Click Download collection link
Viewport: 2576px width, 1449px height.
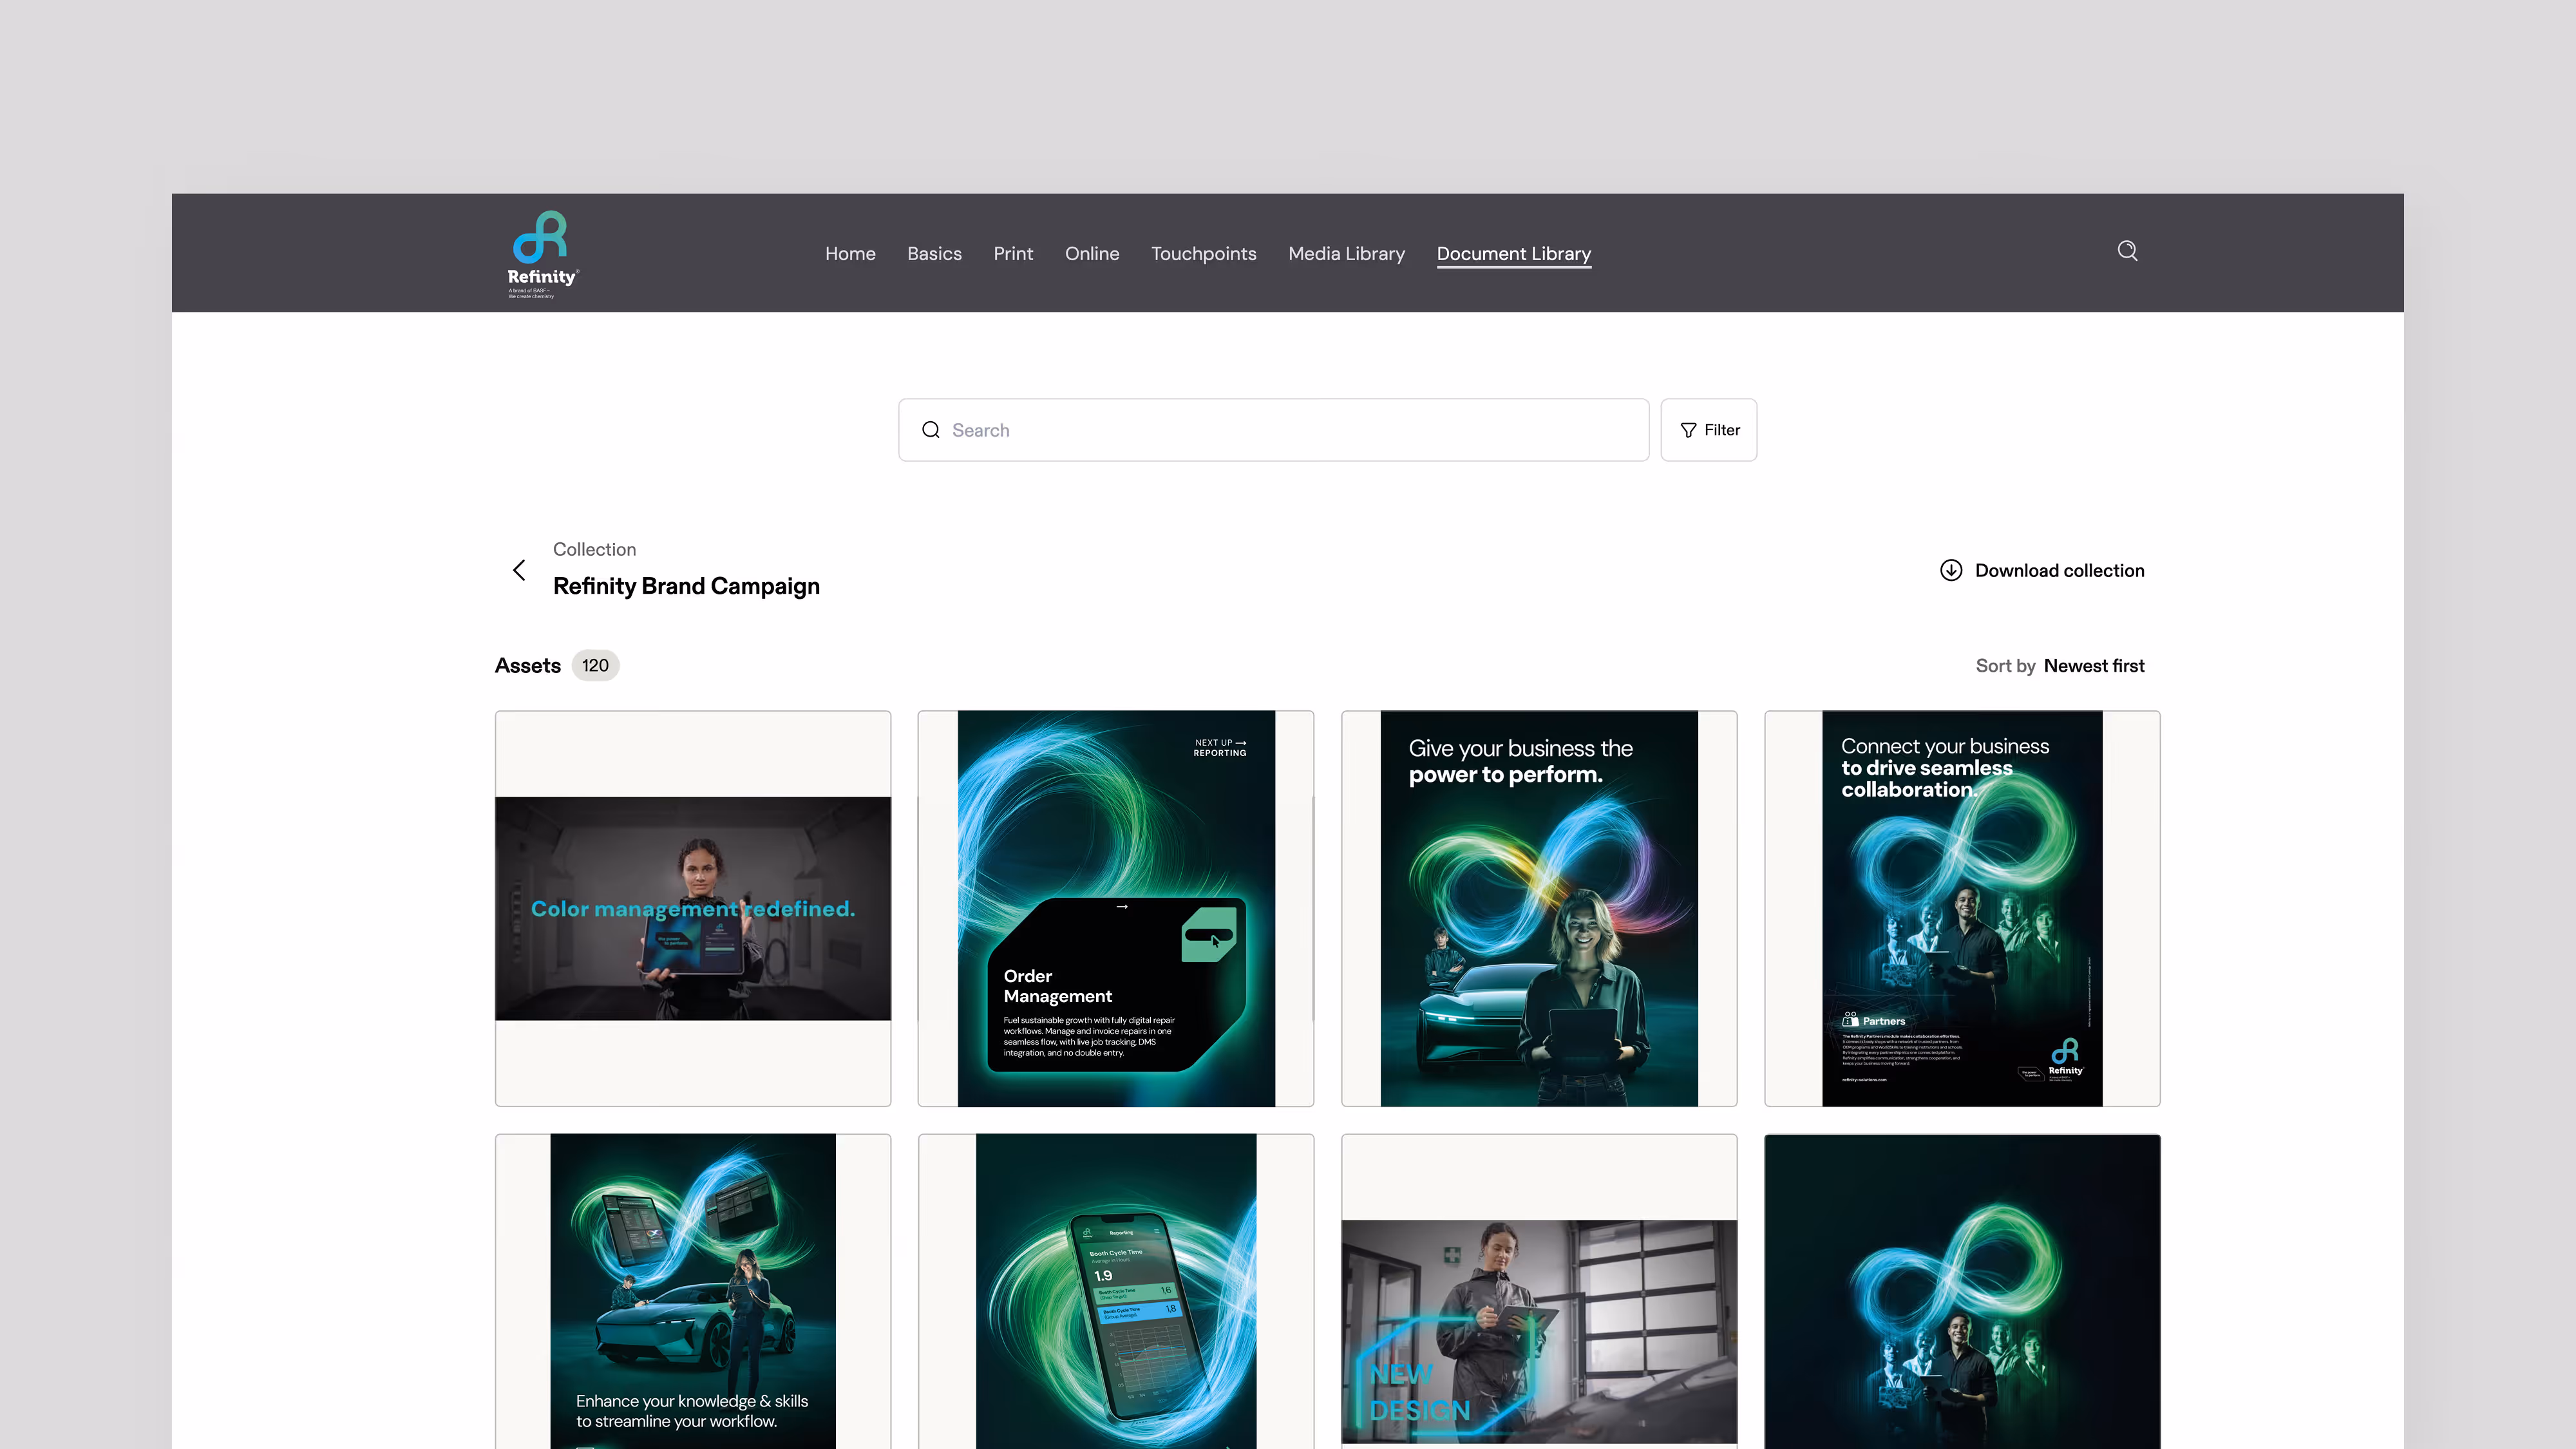[2059, 570]
